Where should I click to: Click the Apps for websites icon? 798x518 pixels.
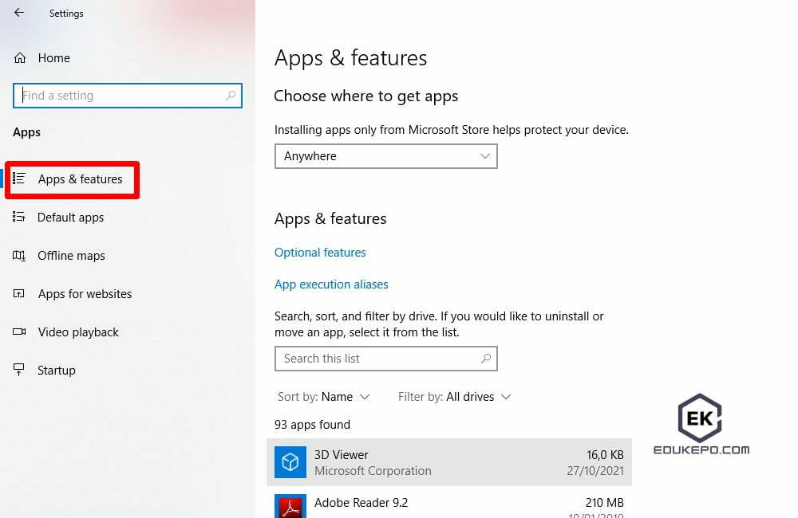point(19,294)
